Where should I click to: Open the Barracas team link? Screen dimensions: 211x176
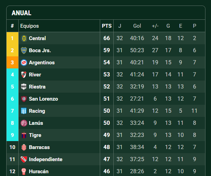(39, 147)
